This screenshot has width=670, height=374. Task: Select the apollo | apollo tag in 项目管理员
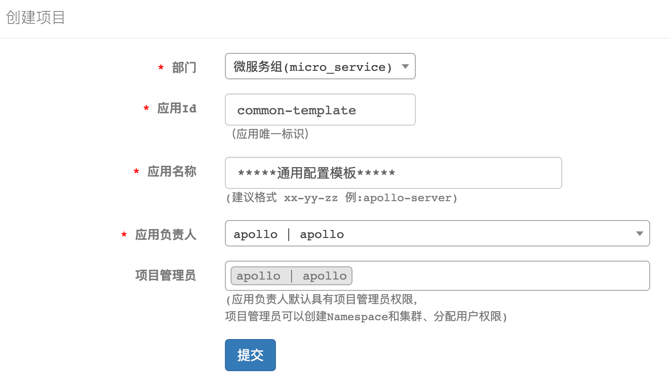292,276
